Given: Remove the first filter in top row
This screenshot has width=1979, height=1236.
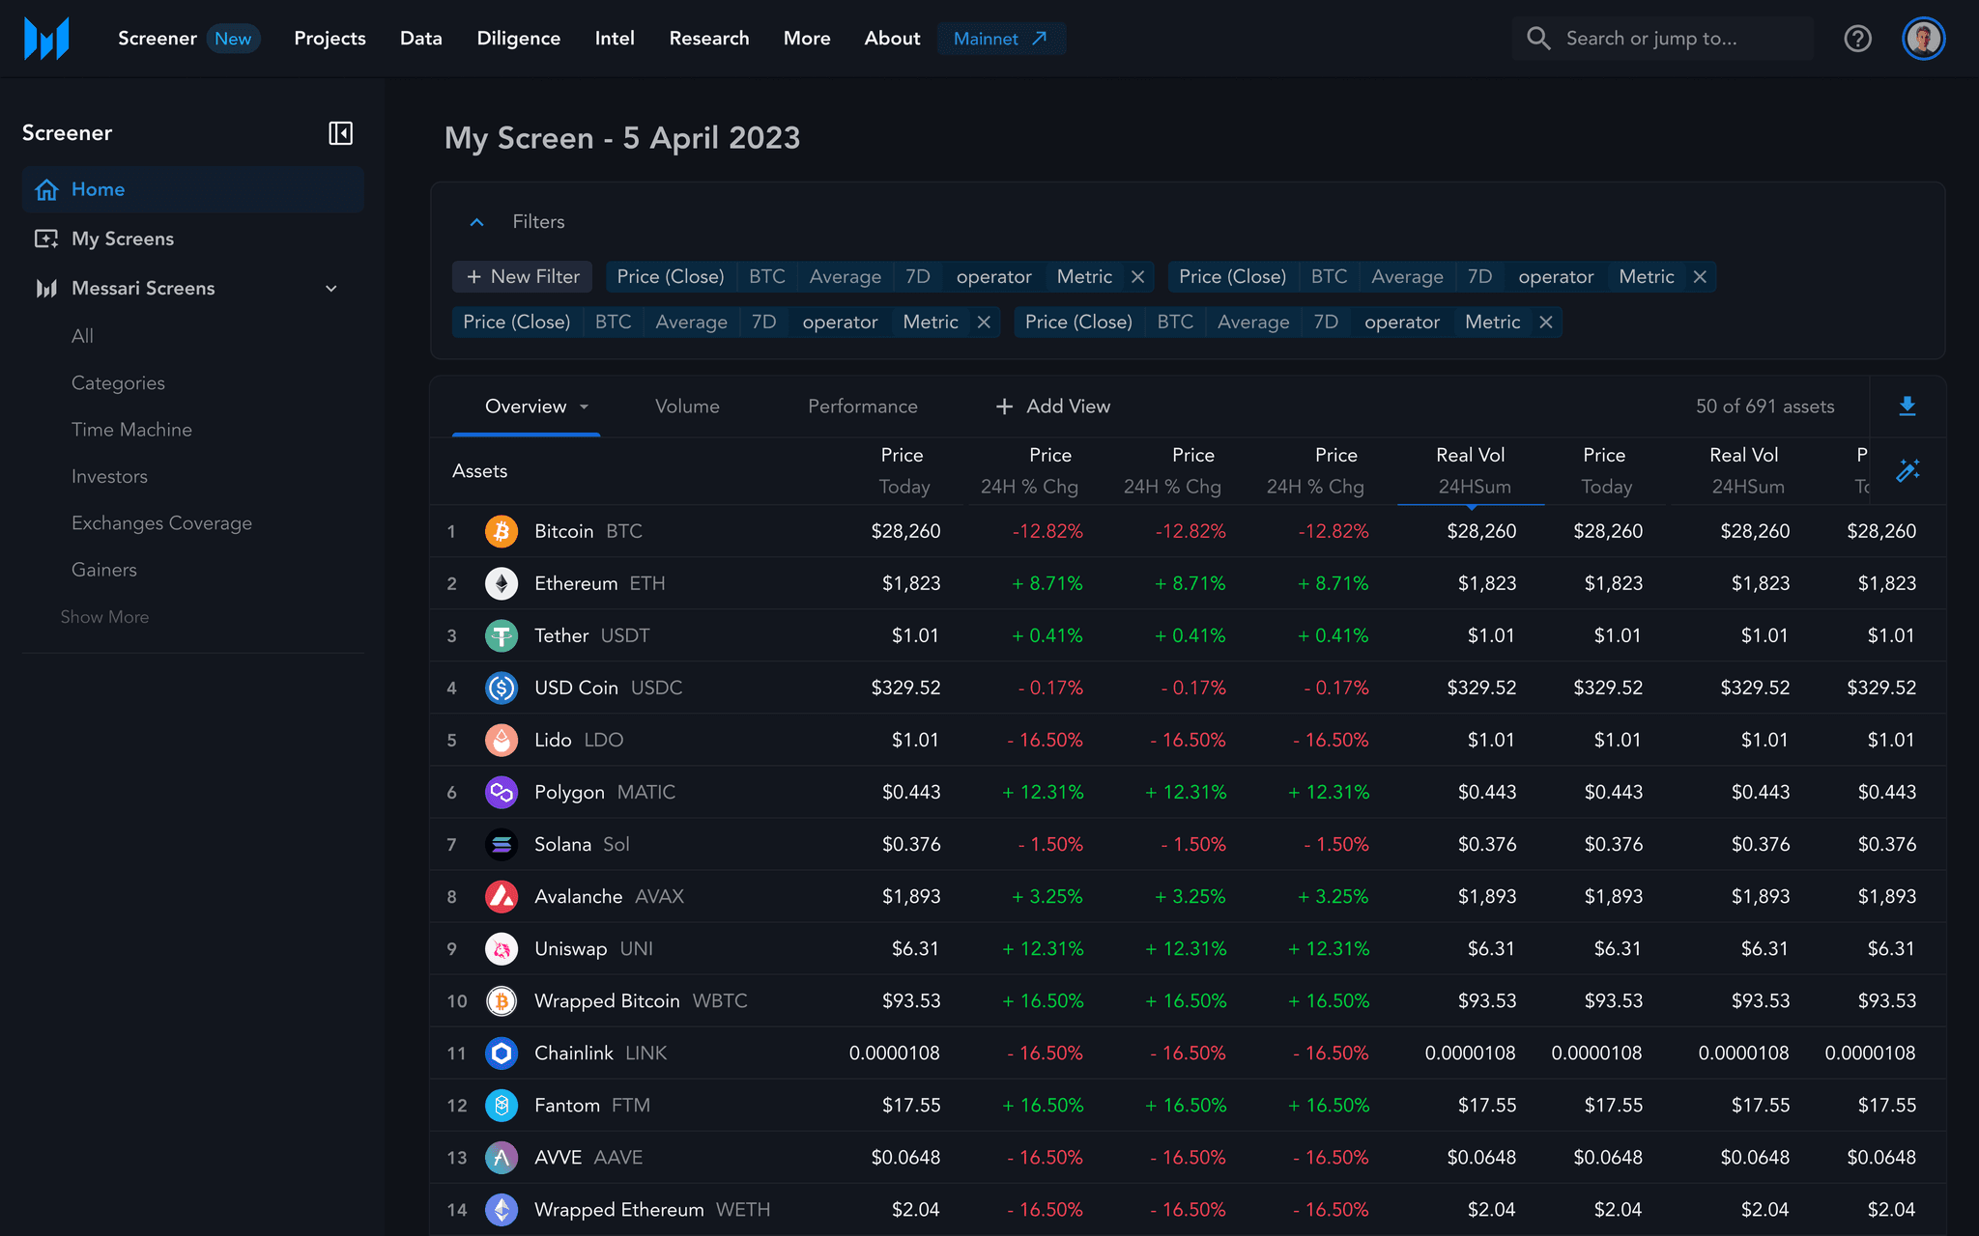Looking at the screenshot, I should click(1138, 277).
